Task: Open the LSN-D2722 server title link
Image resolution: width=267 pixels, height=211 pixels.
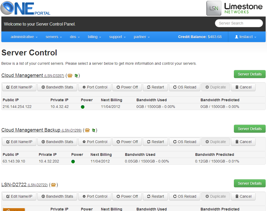Action: [x=24, y=185]
